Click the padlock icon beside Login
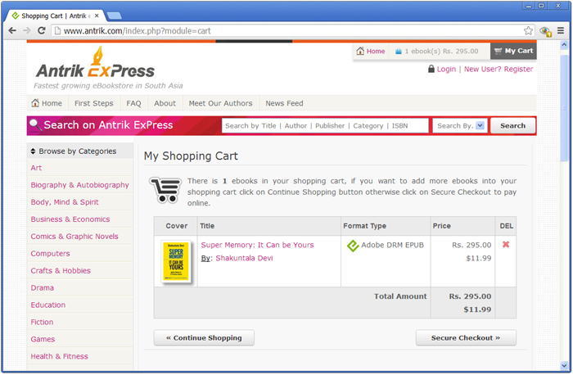The image size is (573, 375). [431, 69]
